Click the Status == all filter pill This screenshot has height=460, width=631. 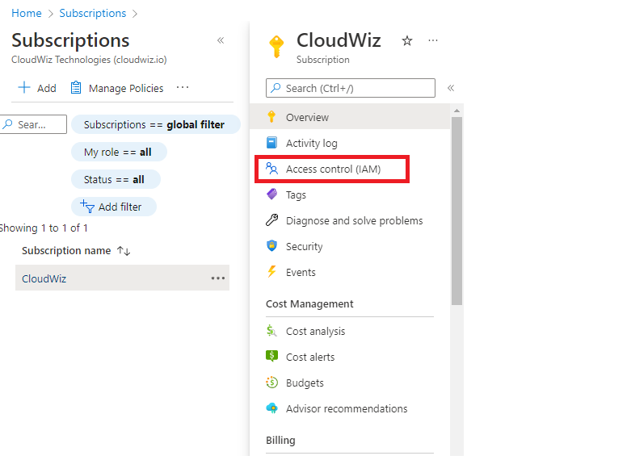pyautogui.click(x=116, y=179)
